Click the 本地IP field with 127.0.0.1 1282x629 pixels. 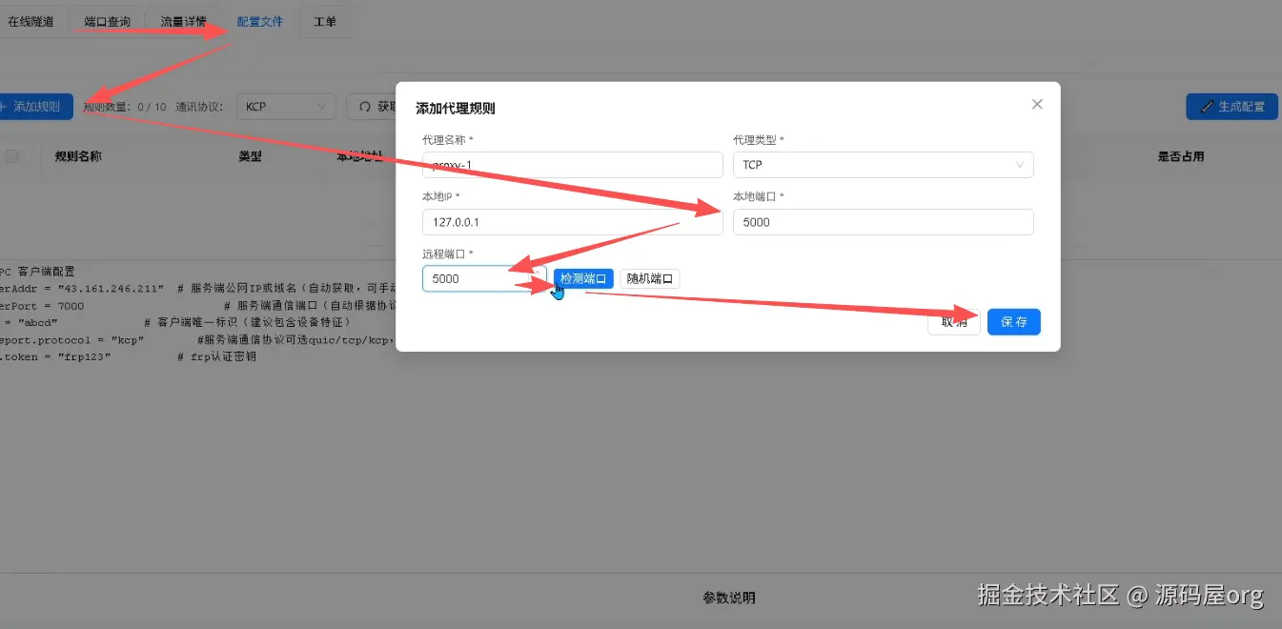click(572, 222)
